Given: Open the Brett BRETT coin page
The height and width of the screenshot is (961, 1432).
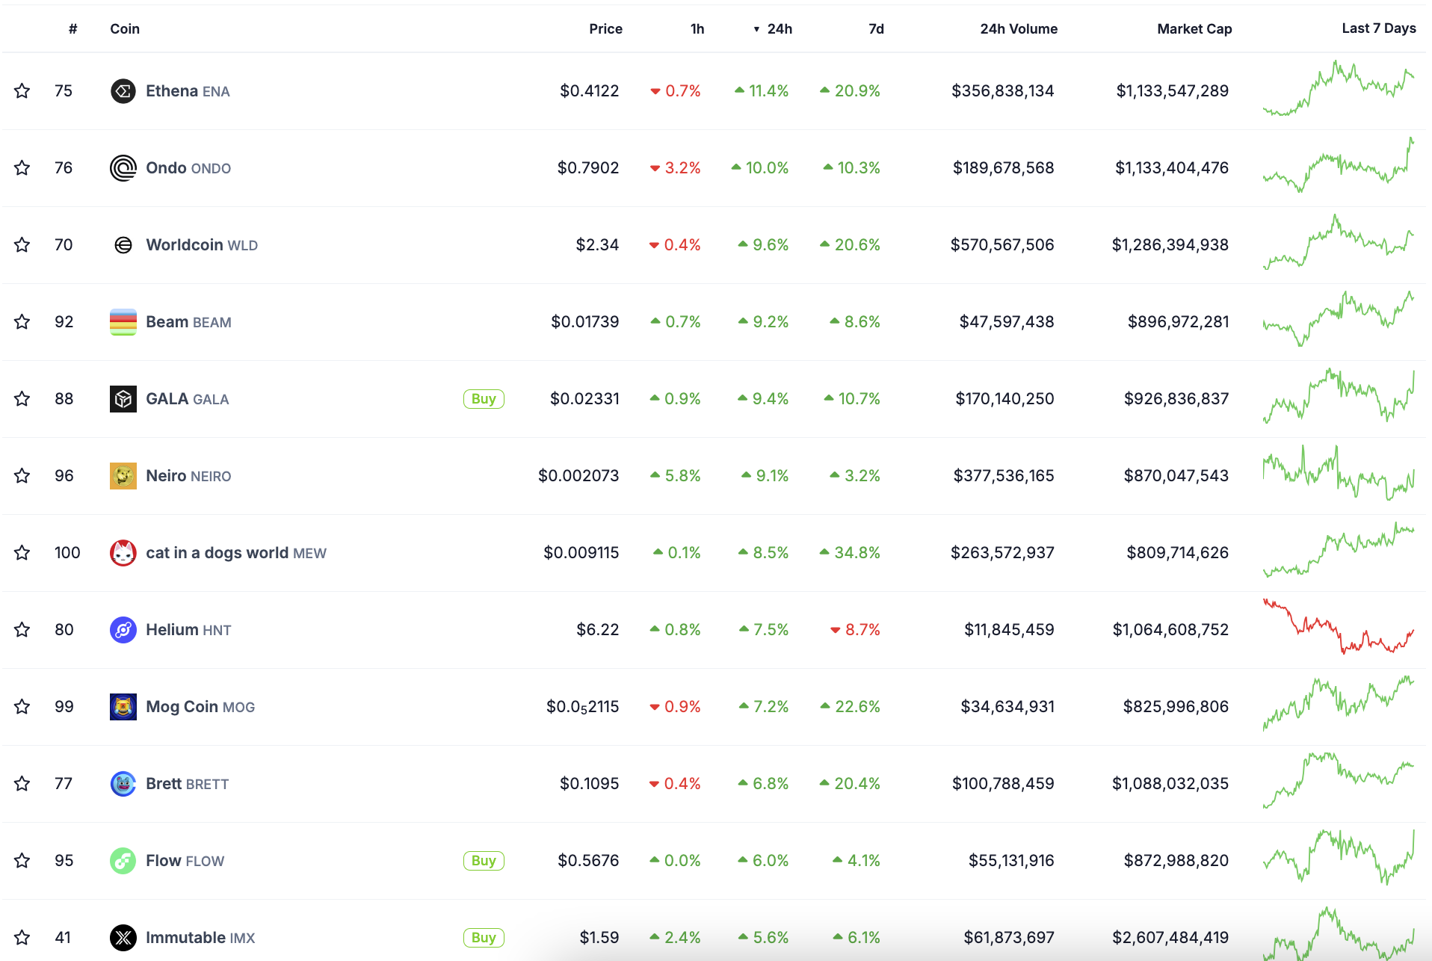Looking at the screenshot, I should point(187,784).
